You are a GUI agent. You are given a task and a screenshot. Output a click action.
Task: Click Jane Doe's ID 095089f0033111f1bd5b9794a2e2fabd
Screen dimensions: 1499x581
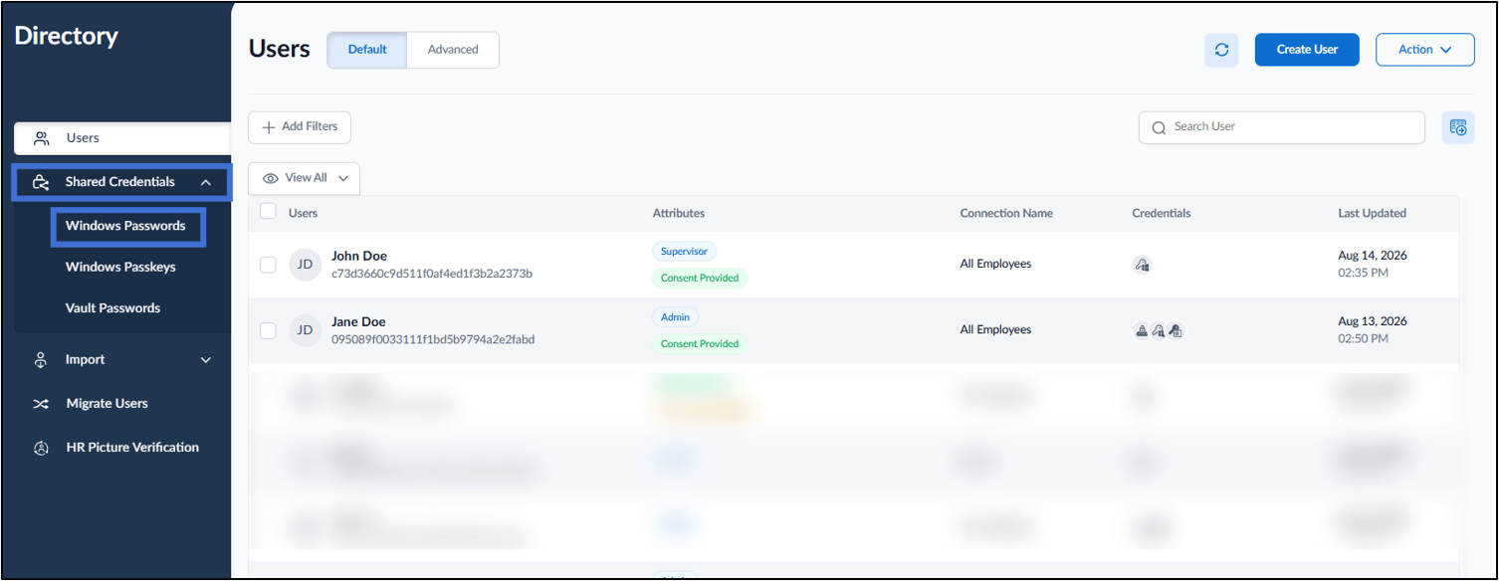pyautogui.click(x=433, y=339)
